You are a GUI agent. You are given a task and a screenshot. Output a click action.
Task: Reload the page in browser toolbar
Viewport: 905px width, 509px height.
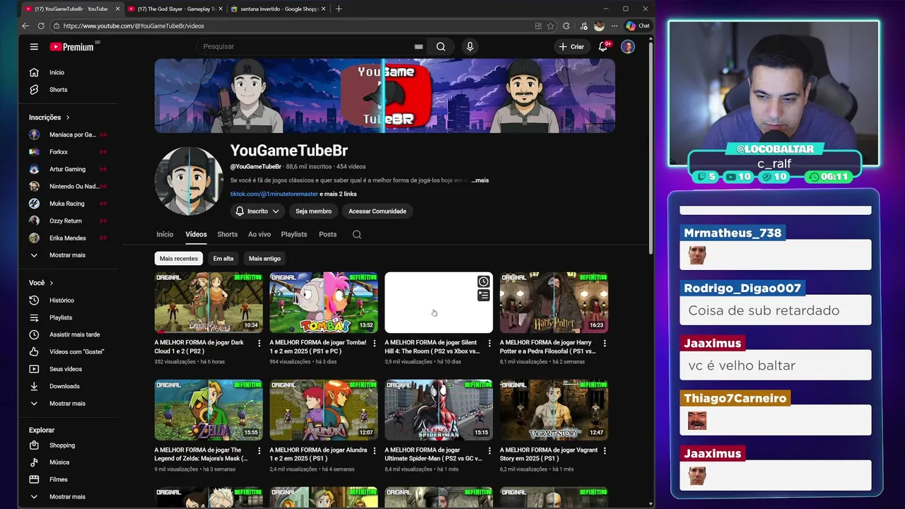[x=41, y=26]
